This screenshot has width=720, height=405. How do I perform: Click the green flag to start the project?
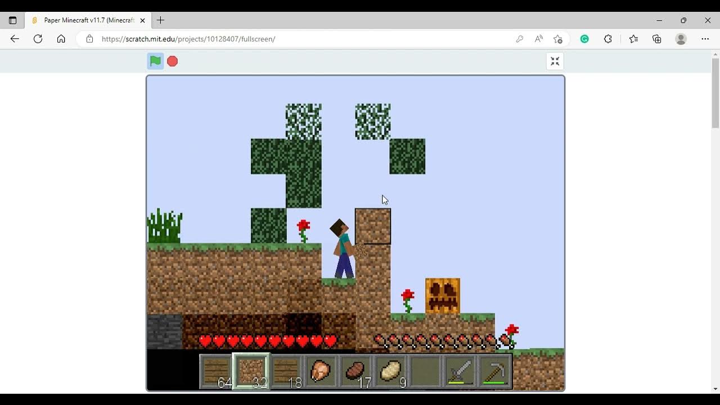pos(155,61)
